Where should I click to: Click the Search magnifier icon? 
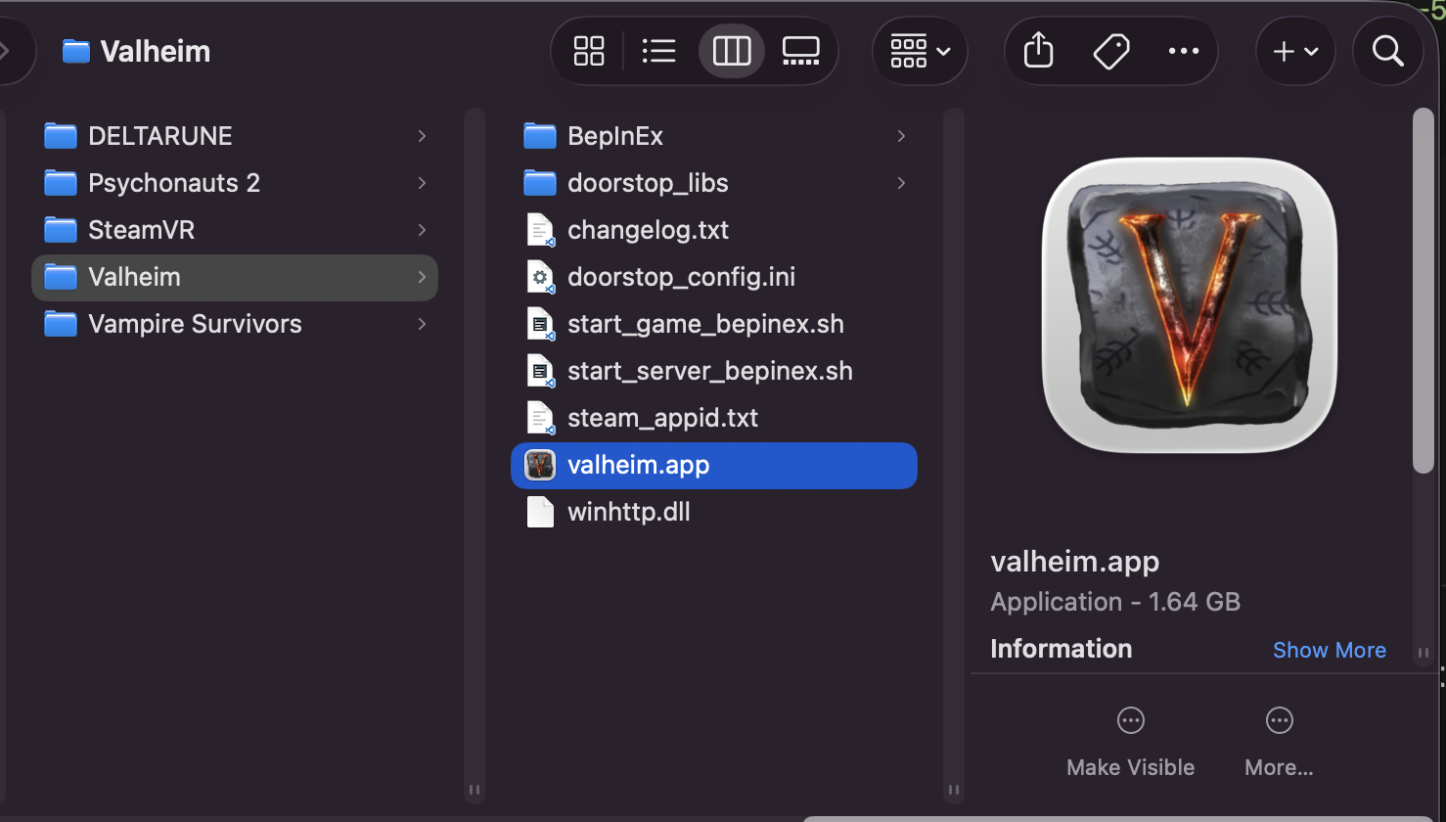coord(1387,51)
